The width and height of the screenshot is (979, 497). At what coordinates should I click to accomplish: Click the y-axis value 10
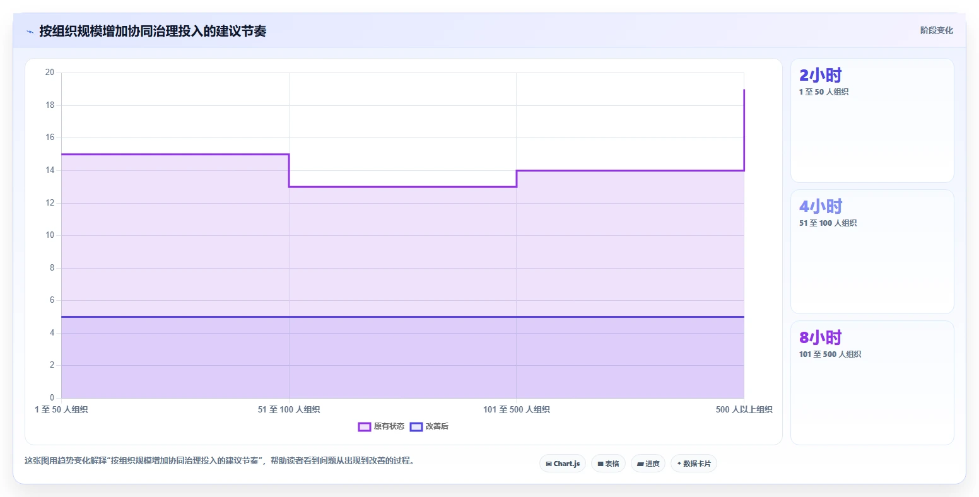50,235
